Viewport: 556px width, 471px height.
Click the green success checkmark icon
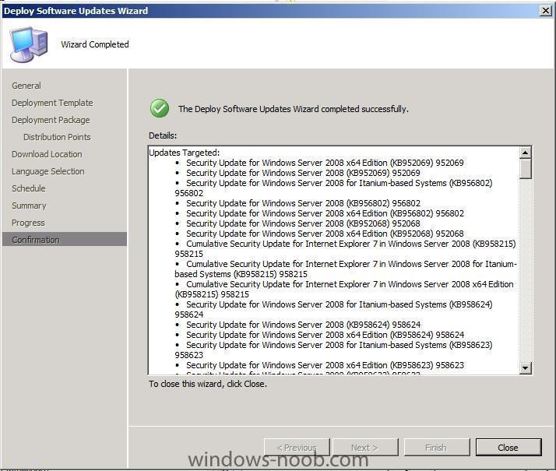(160, 108)
